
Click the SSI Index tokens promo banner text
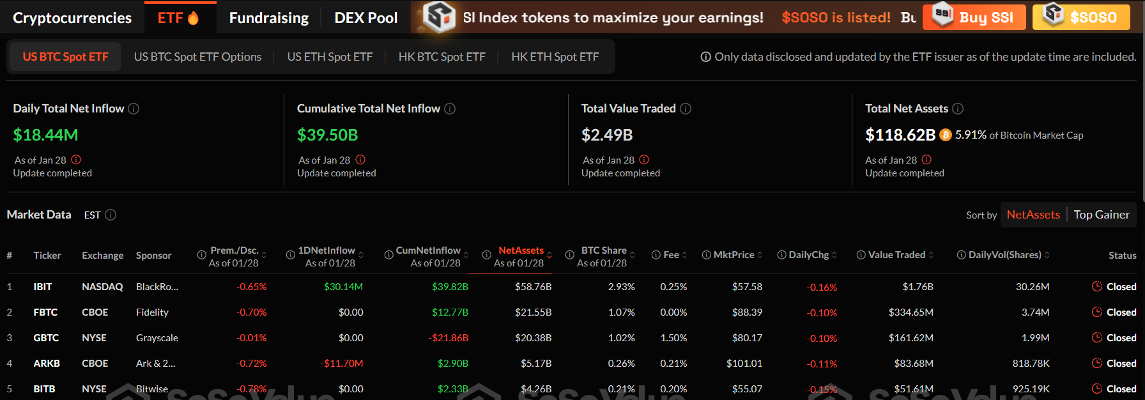coord(613,17)
